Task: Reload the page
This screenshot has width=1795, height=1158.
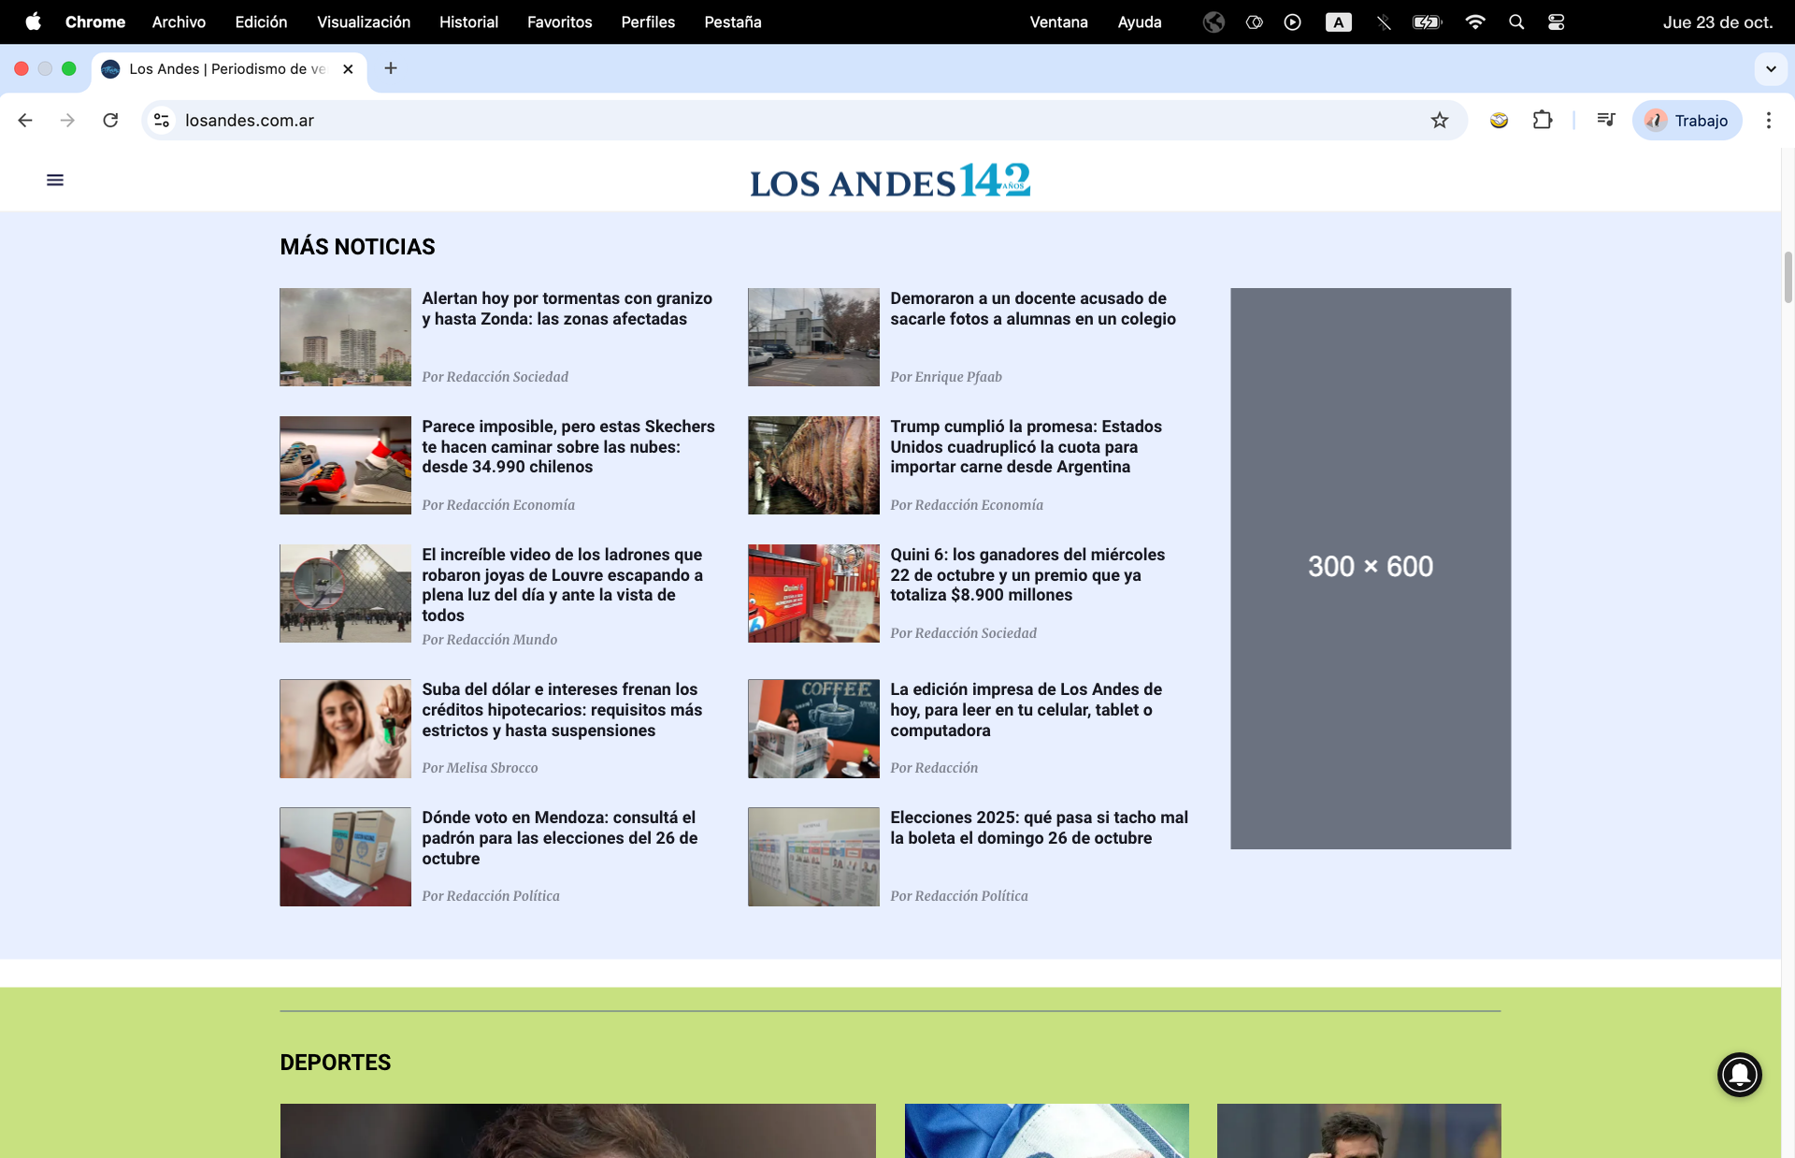Action: tap(110, 120)
